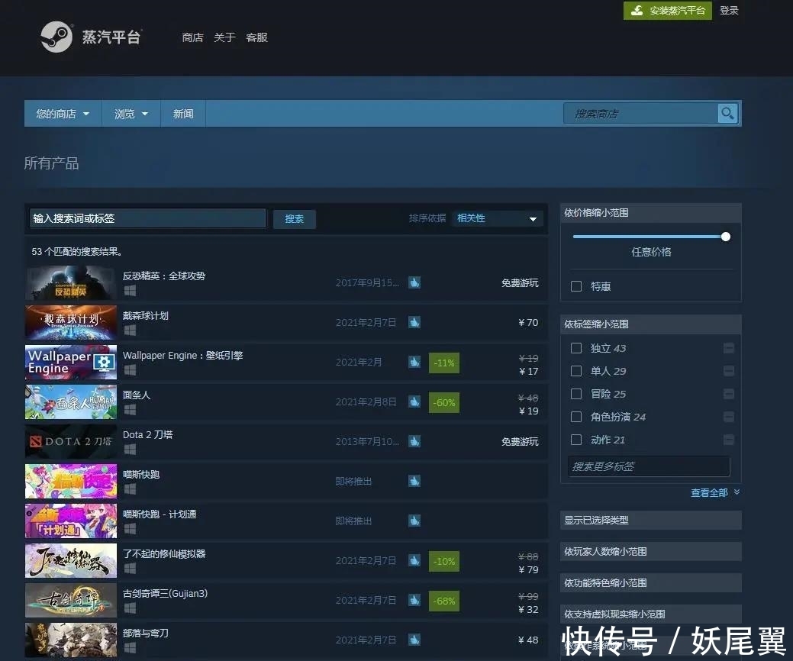Check the 单人 29 tag checkbox
The height and width of the screenshot is (661, 793).
[x=576, y=371]
